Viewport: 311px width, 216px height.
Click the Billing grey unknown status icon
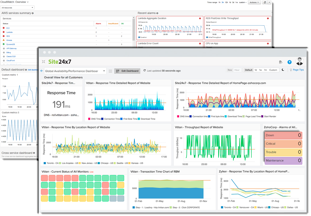pyautogui.click(x=4, y=52)
